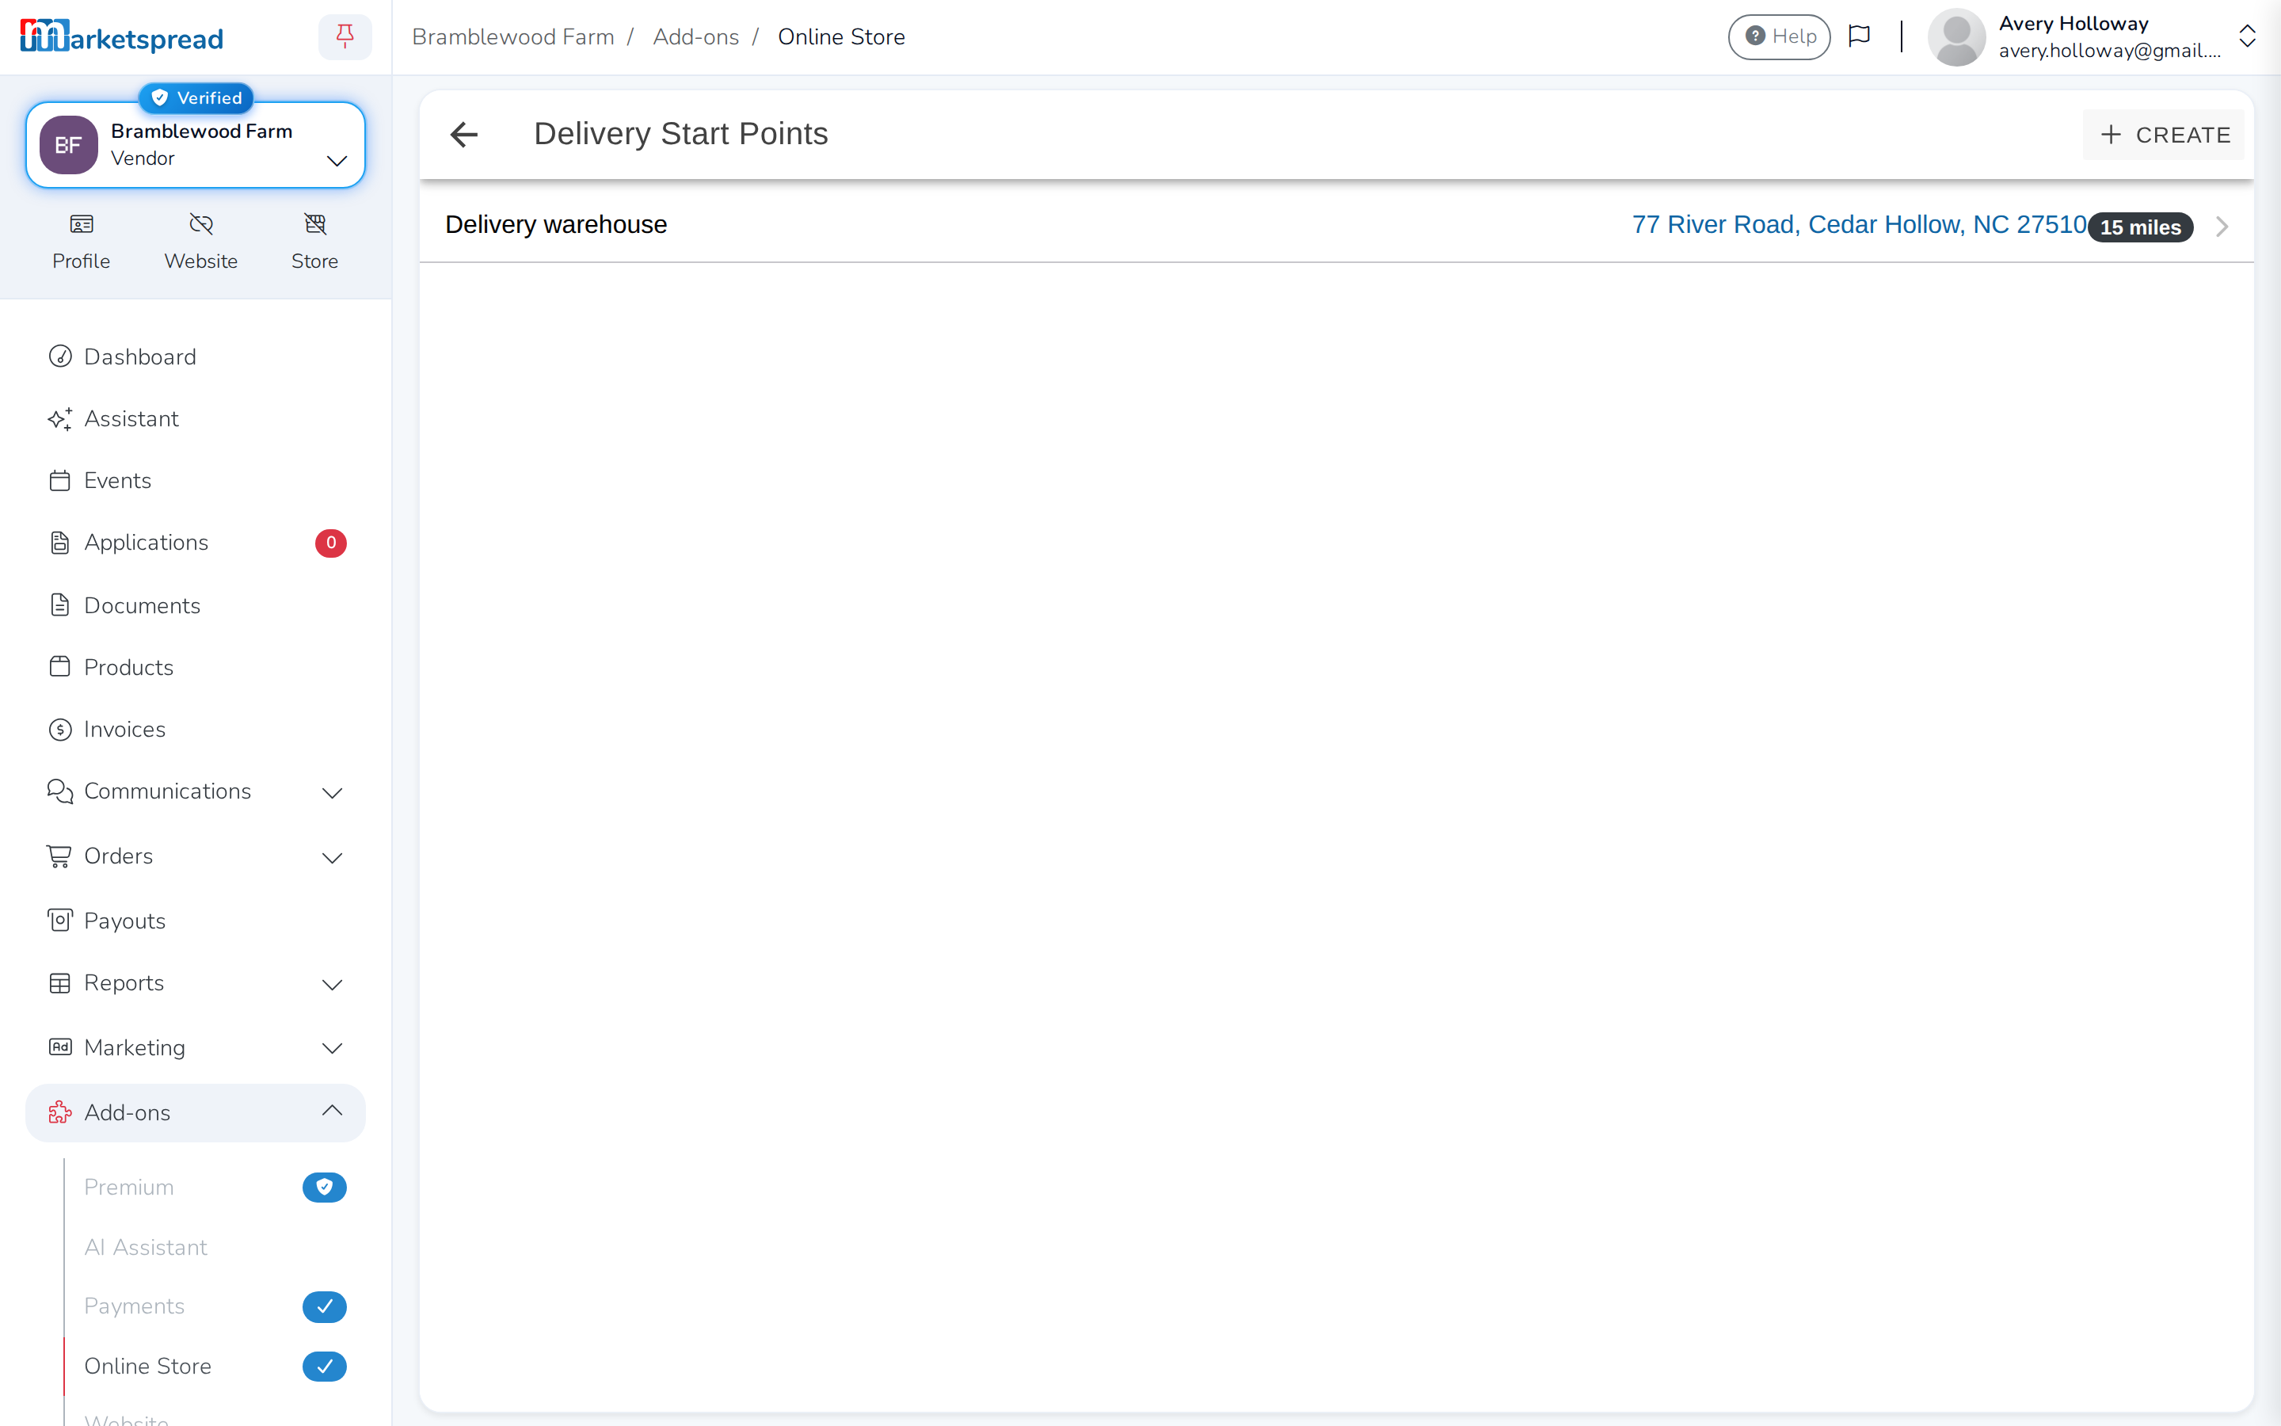The width and height of the screenshot is (2281, 1426).
Task: Open the user account menu arrows
Action: (x=2247, y=36)
